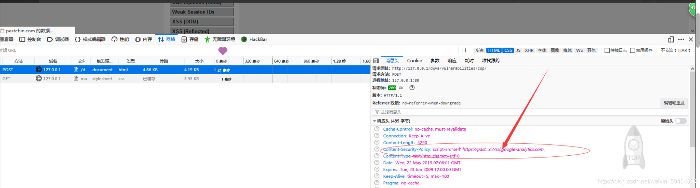This screenshot has width=700, height=188.
Task: Toggle the JS request filter
Action: click(x=518, y=50)
